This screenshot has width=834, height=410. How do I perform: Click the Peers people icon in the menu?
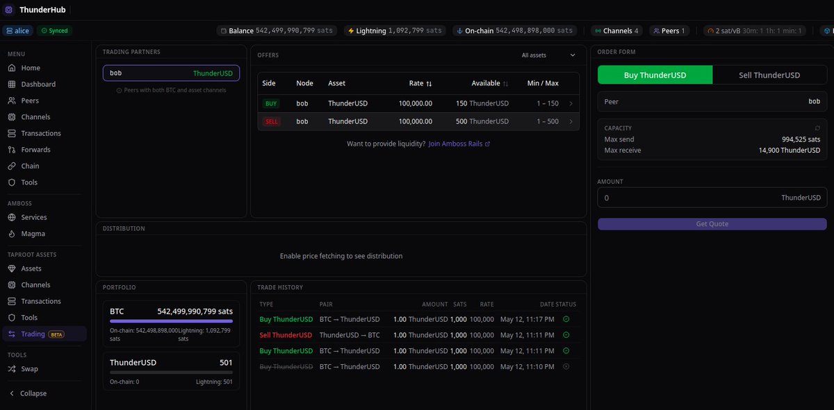tap(12, 101)
